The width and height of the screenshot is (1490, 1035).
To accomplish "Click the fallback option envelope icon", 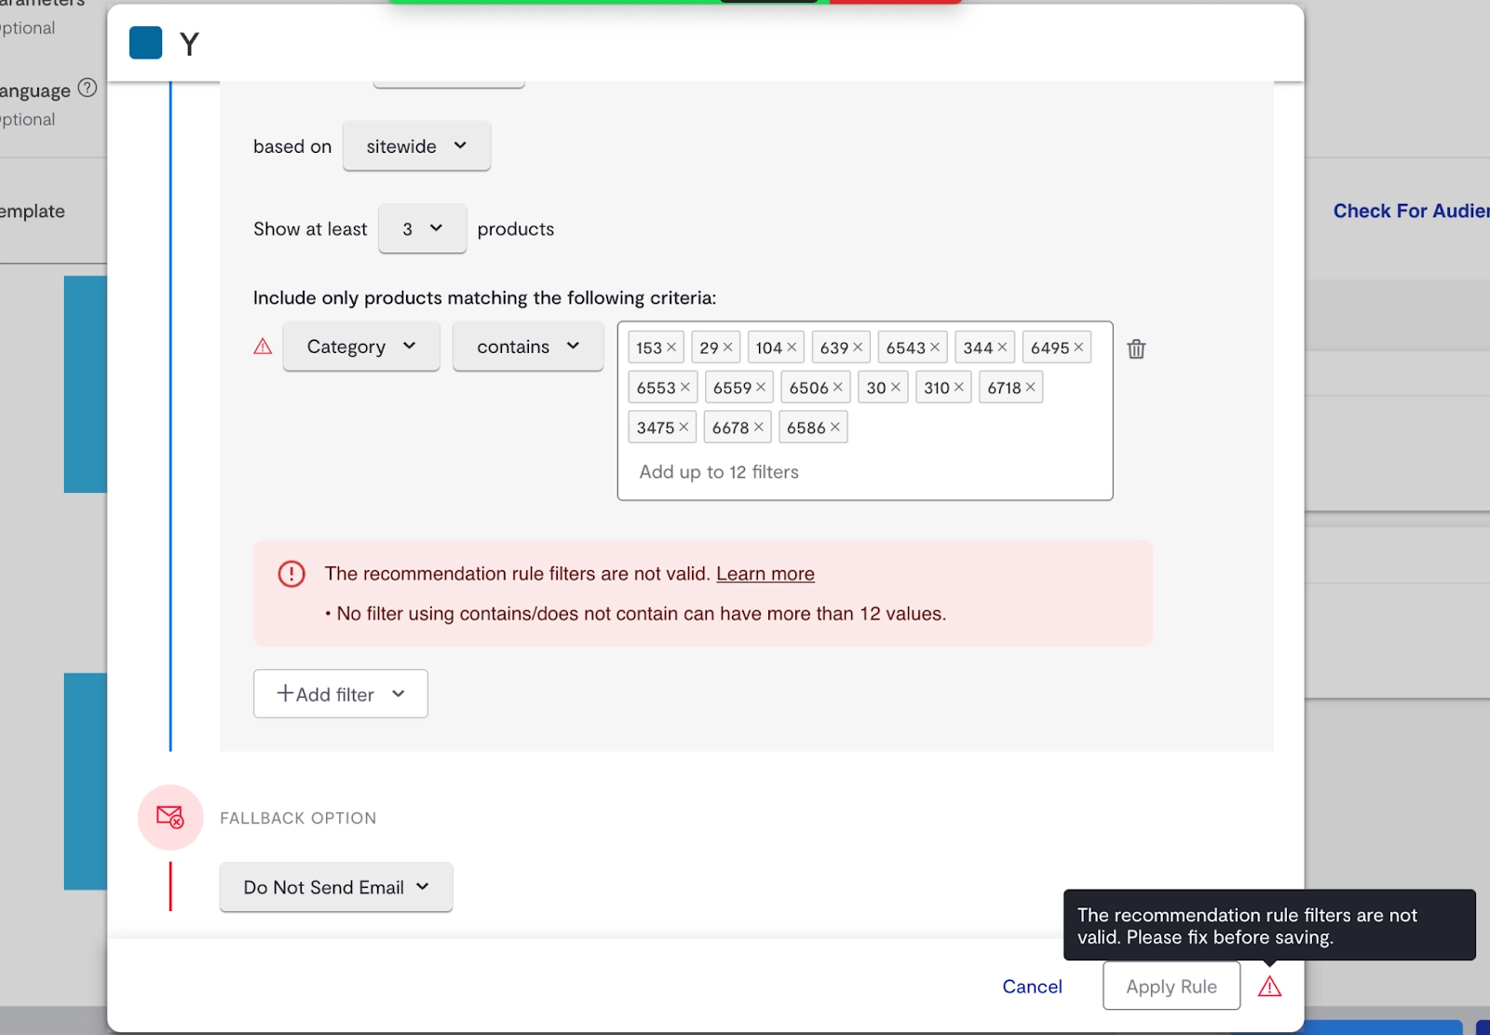I will tap(170, 817).
